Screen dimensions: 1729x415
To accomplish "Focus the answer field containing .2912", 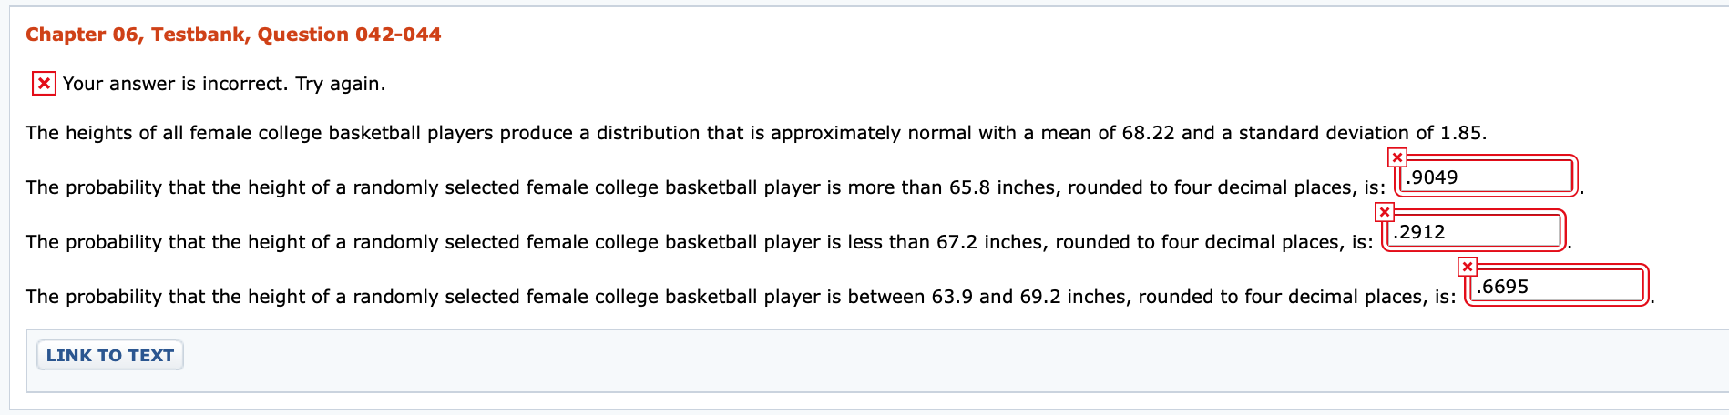I will coord(1475,232).
